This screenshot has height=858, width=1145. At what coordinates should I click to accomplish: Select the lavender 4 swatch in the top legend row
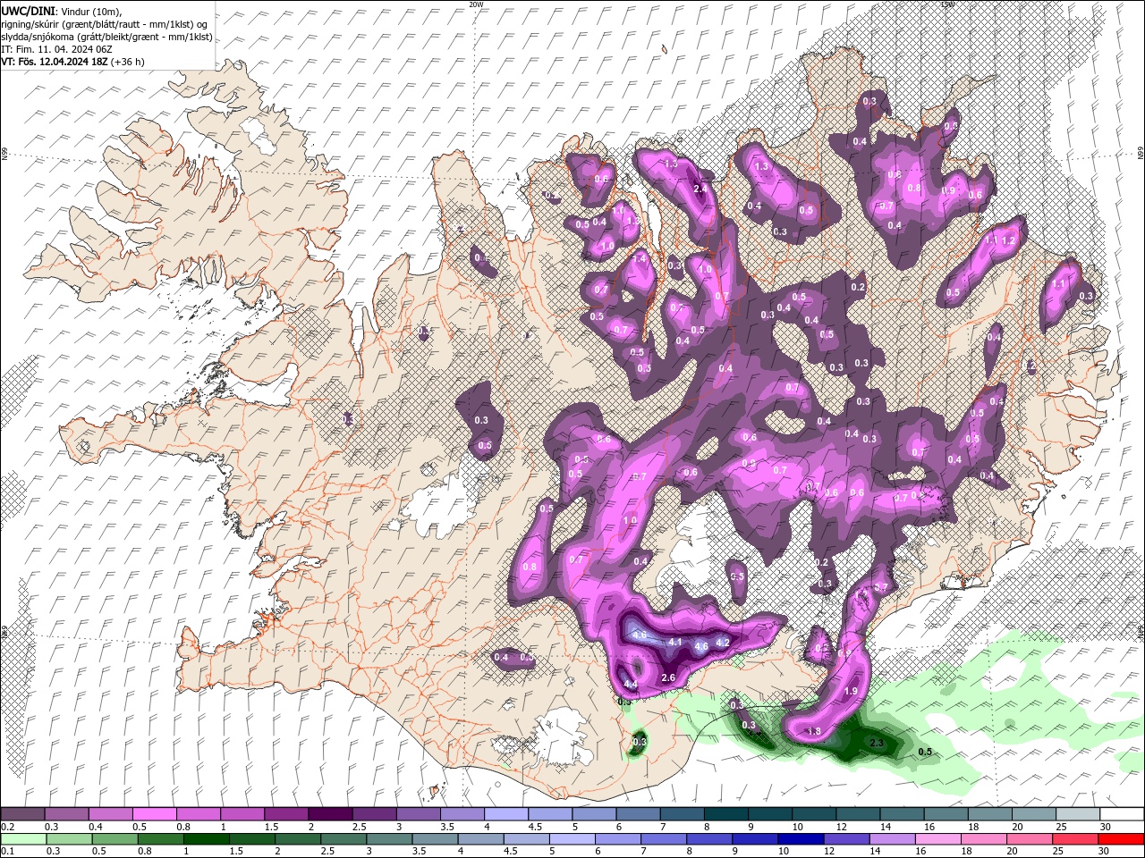(x=506, y=814)
